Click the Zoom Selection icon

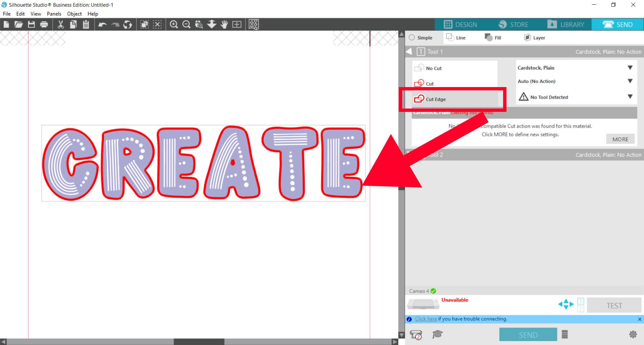[x=199, y=24]
